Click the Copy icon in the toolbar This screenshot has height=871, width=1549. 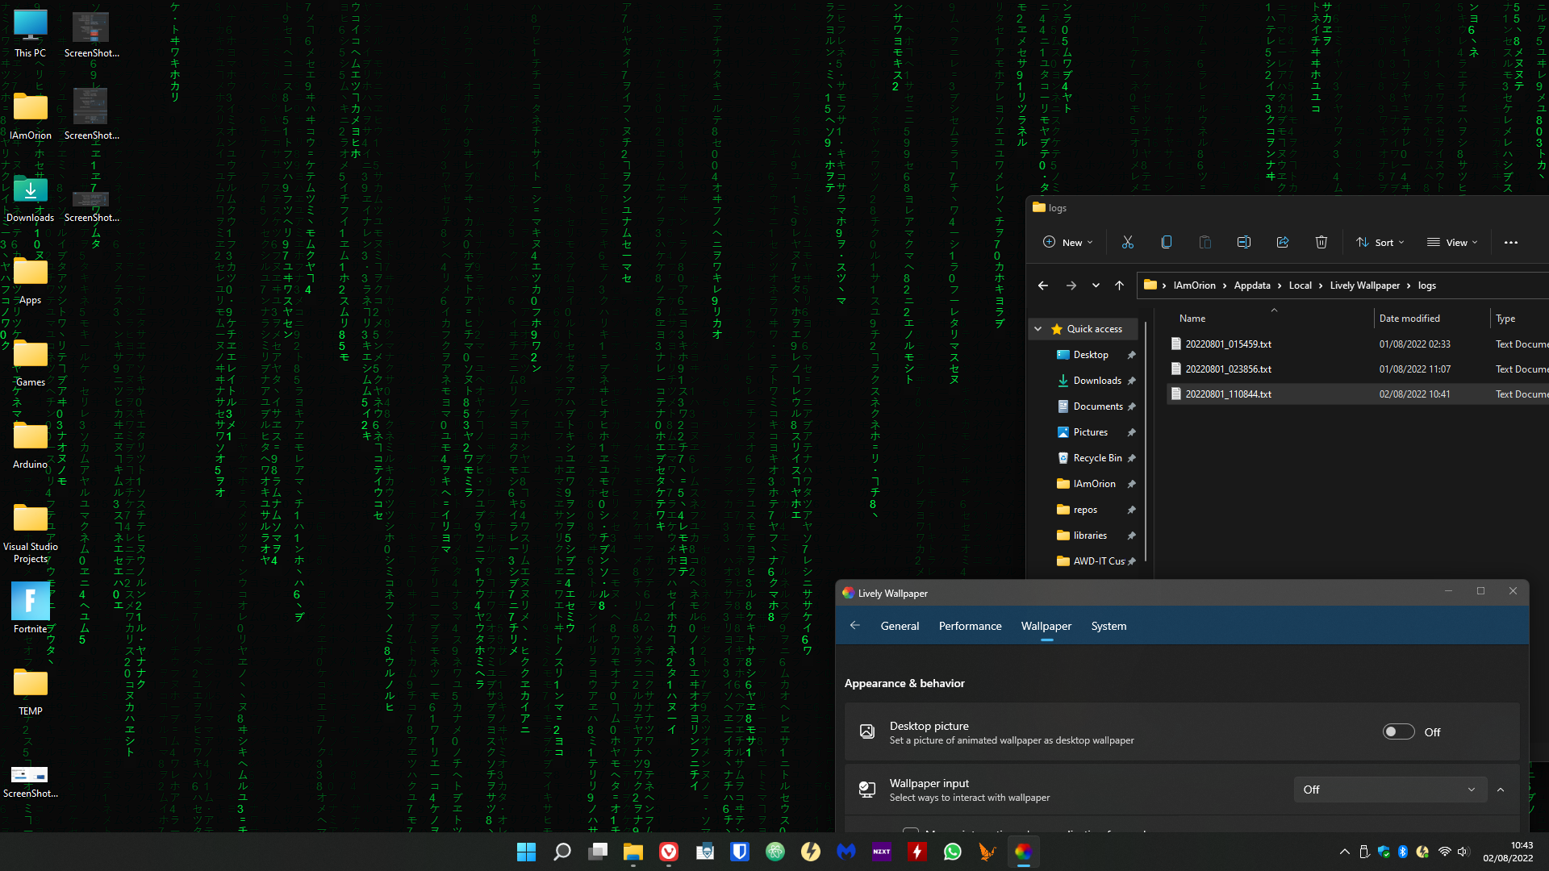1166,242
